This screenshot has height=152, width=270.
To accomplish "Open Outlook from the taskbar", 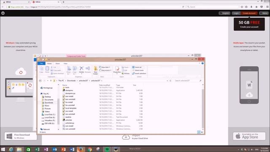I will 55,149.
